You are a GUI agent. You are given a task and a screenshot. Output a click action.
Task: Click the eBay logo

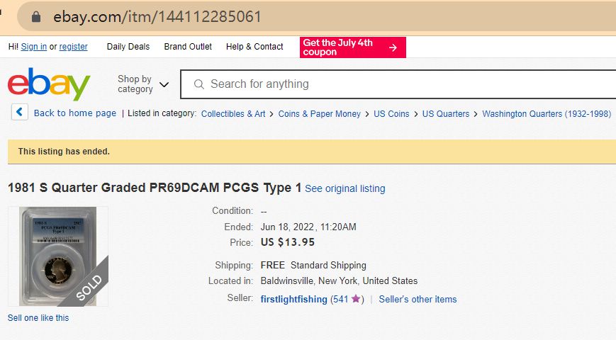pos(49,84)
